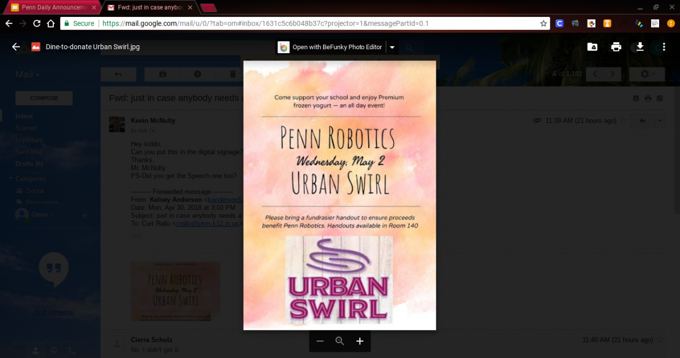
Task: Go to the older conversation arrow
Action: (612, 74)
